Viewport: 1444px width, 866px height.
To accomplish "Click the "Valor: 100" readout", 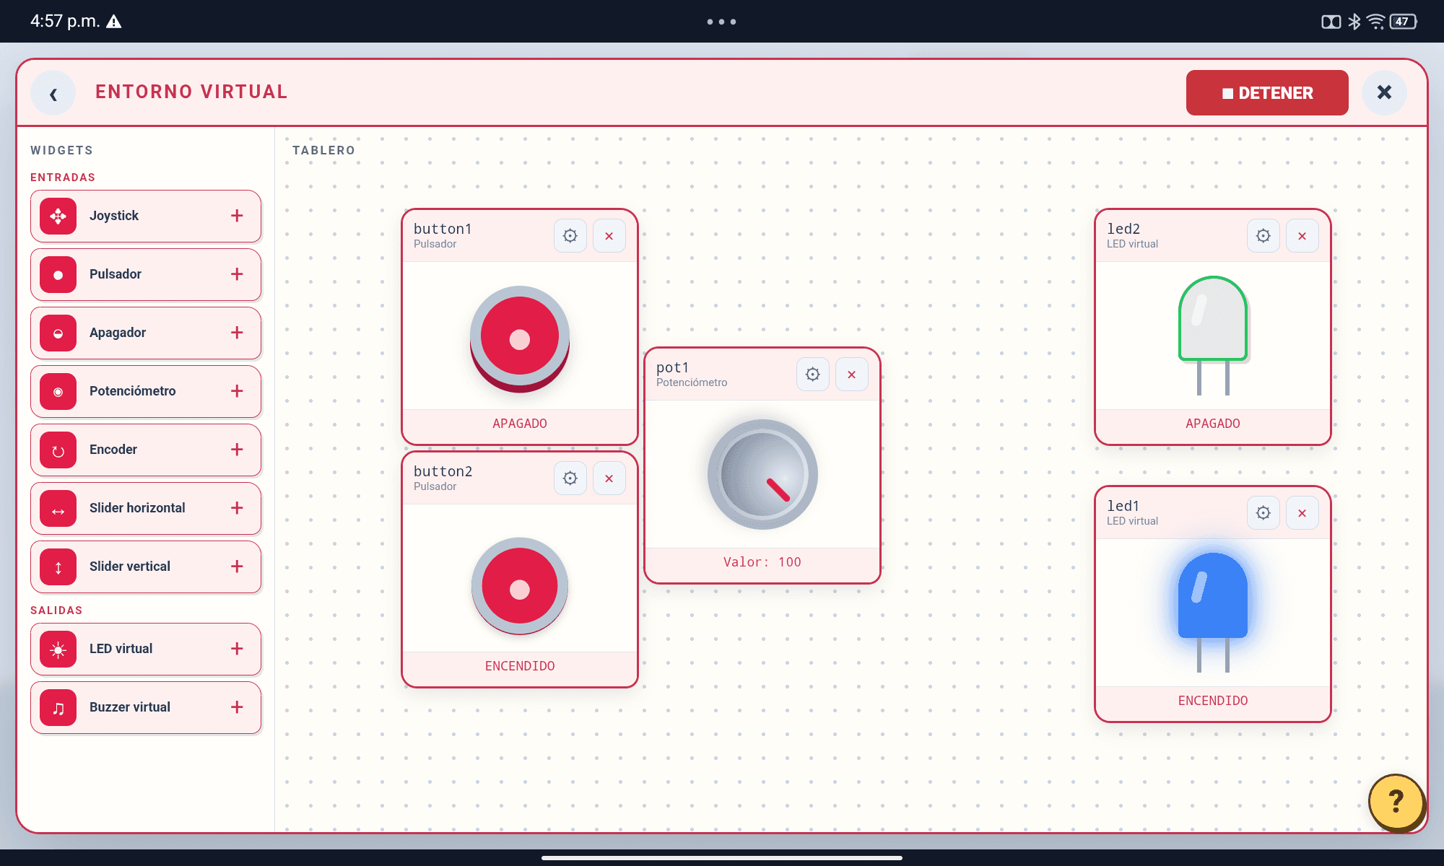I will coord(762,562).
